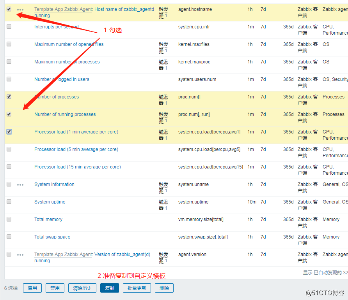Image resolution: width=348 pixels, height=300 pixels.
Task: Click the 批量更新 (Mass update) button
Action: [x=137, y=288]
